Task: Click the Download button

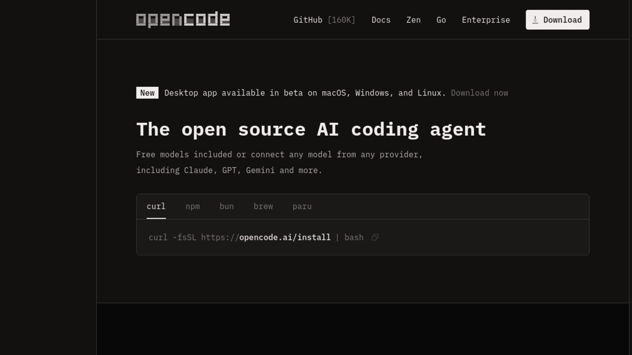Action: coord(557,20)
